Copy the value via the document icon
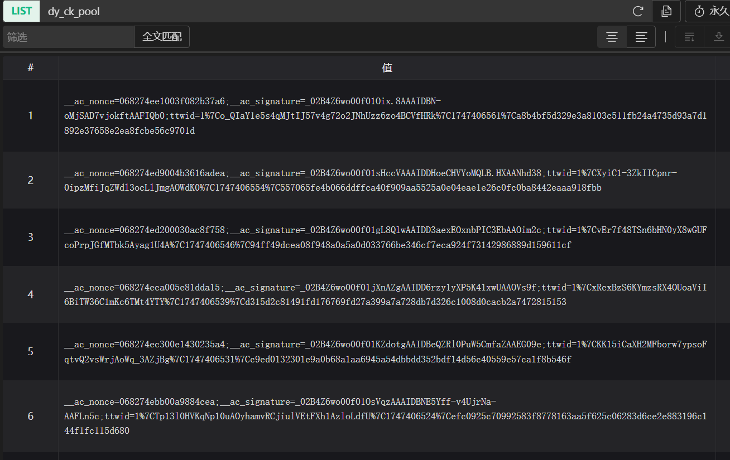Screen dimensions: 730x460 [666, 11]
